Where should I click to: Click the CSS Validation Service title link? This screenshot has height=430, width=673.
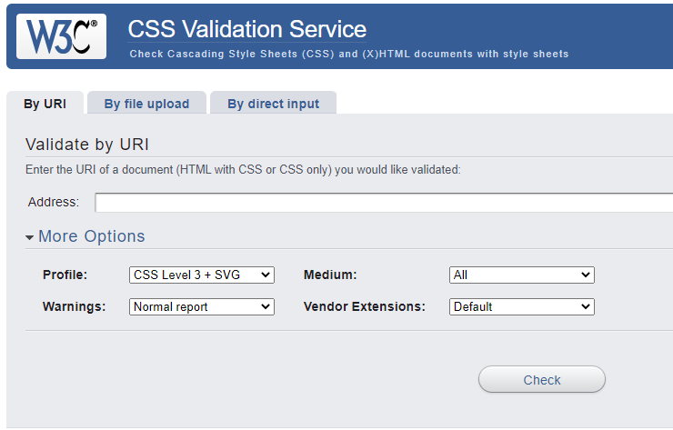[x=247, y=29]
